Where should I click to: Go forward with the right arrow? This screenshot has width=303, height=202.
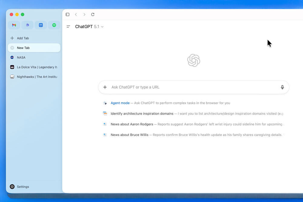click(84, 15)
